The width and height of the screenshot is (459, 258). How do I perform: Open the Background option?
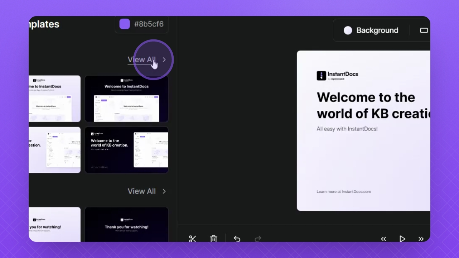(371, 30)
